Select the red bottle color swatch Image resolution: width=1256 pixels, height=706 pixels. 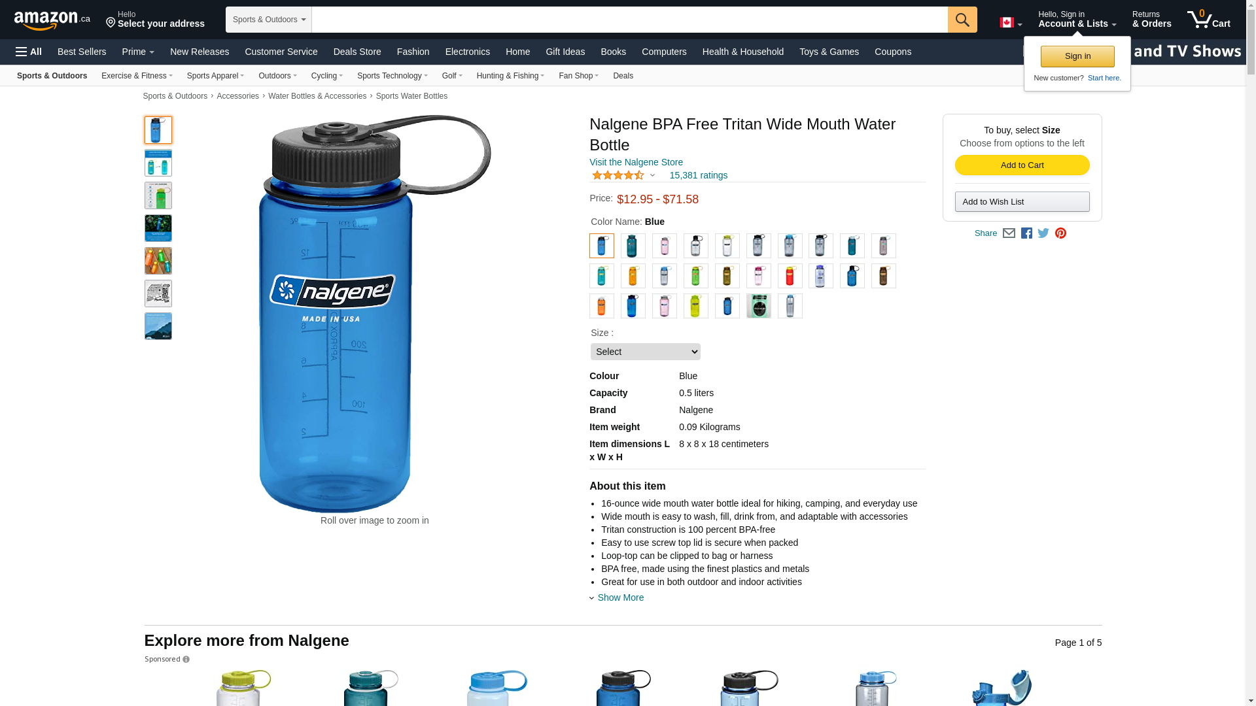tap(790, 276)
